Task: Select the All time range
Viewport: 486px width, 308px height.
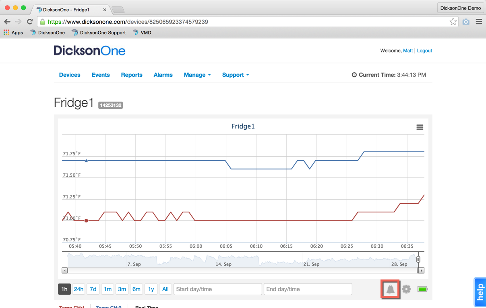Action: coord(165,289)
